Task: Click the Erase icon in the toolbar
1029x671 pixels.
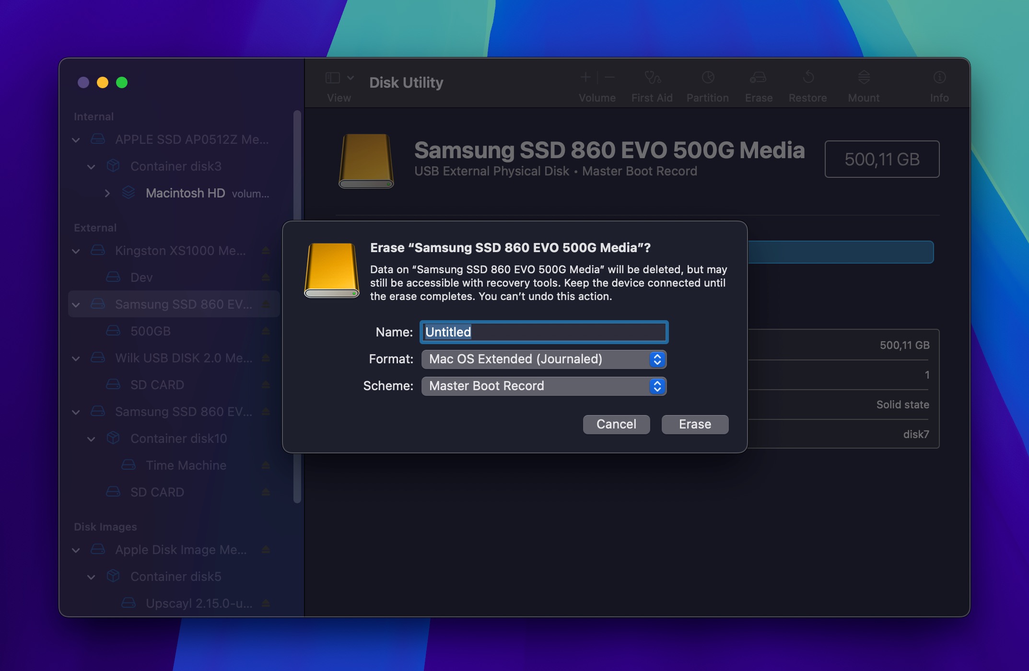Action: click(x=759, y=84)
